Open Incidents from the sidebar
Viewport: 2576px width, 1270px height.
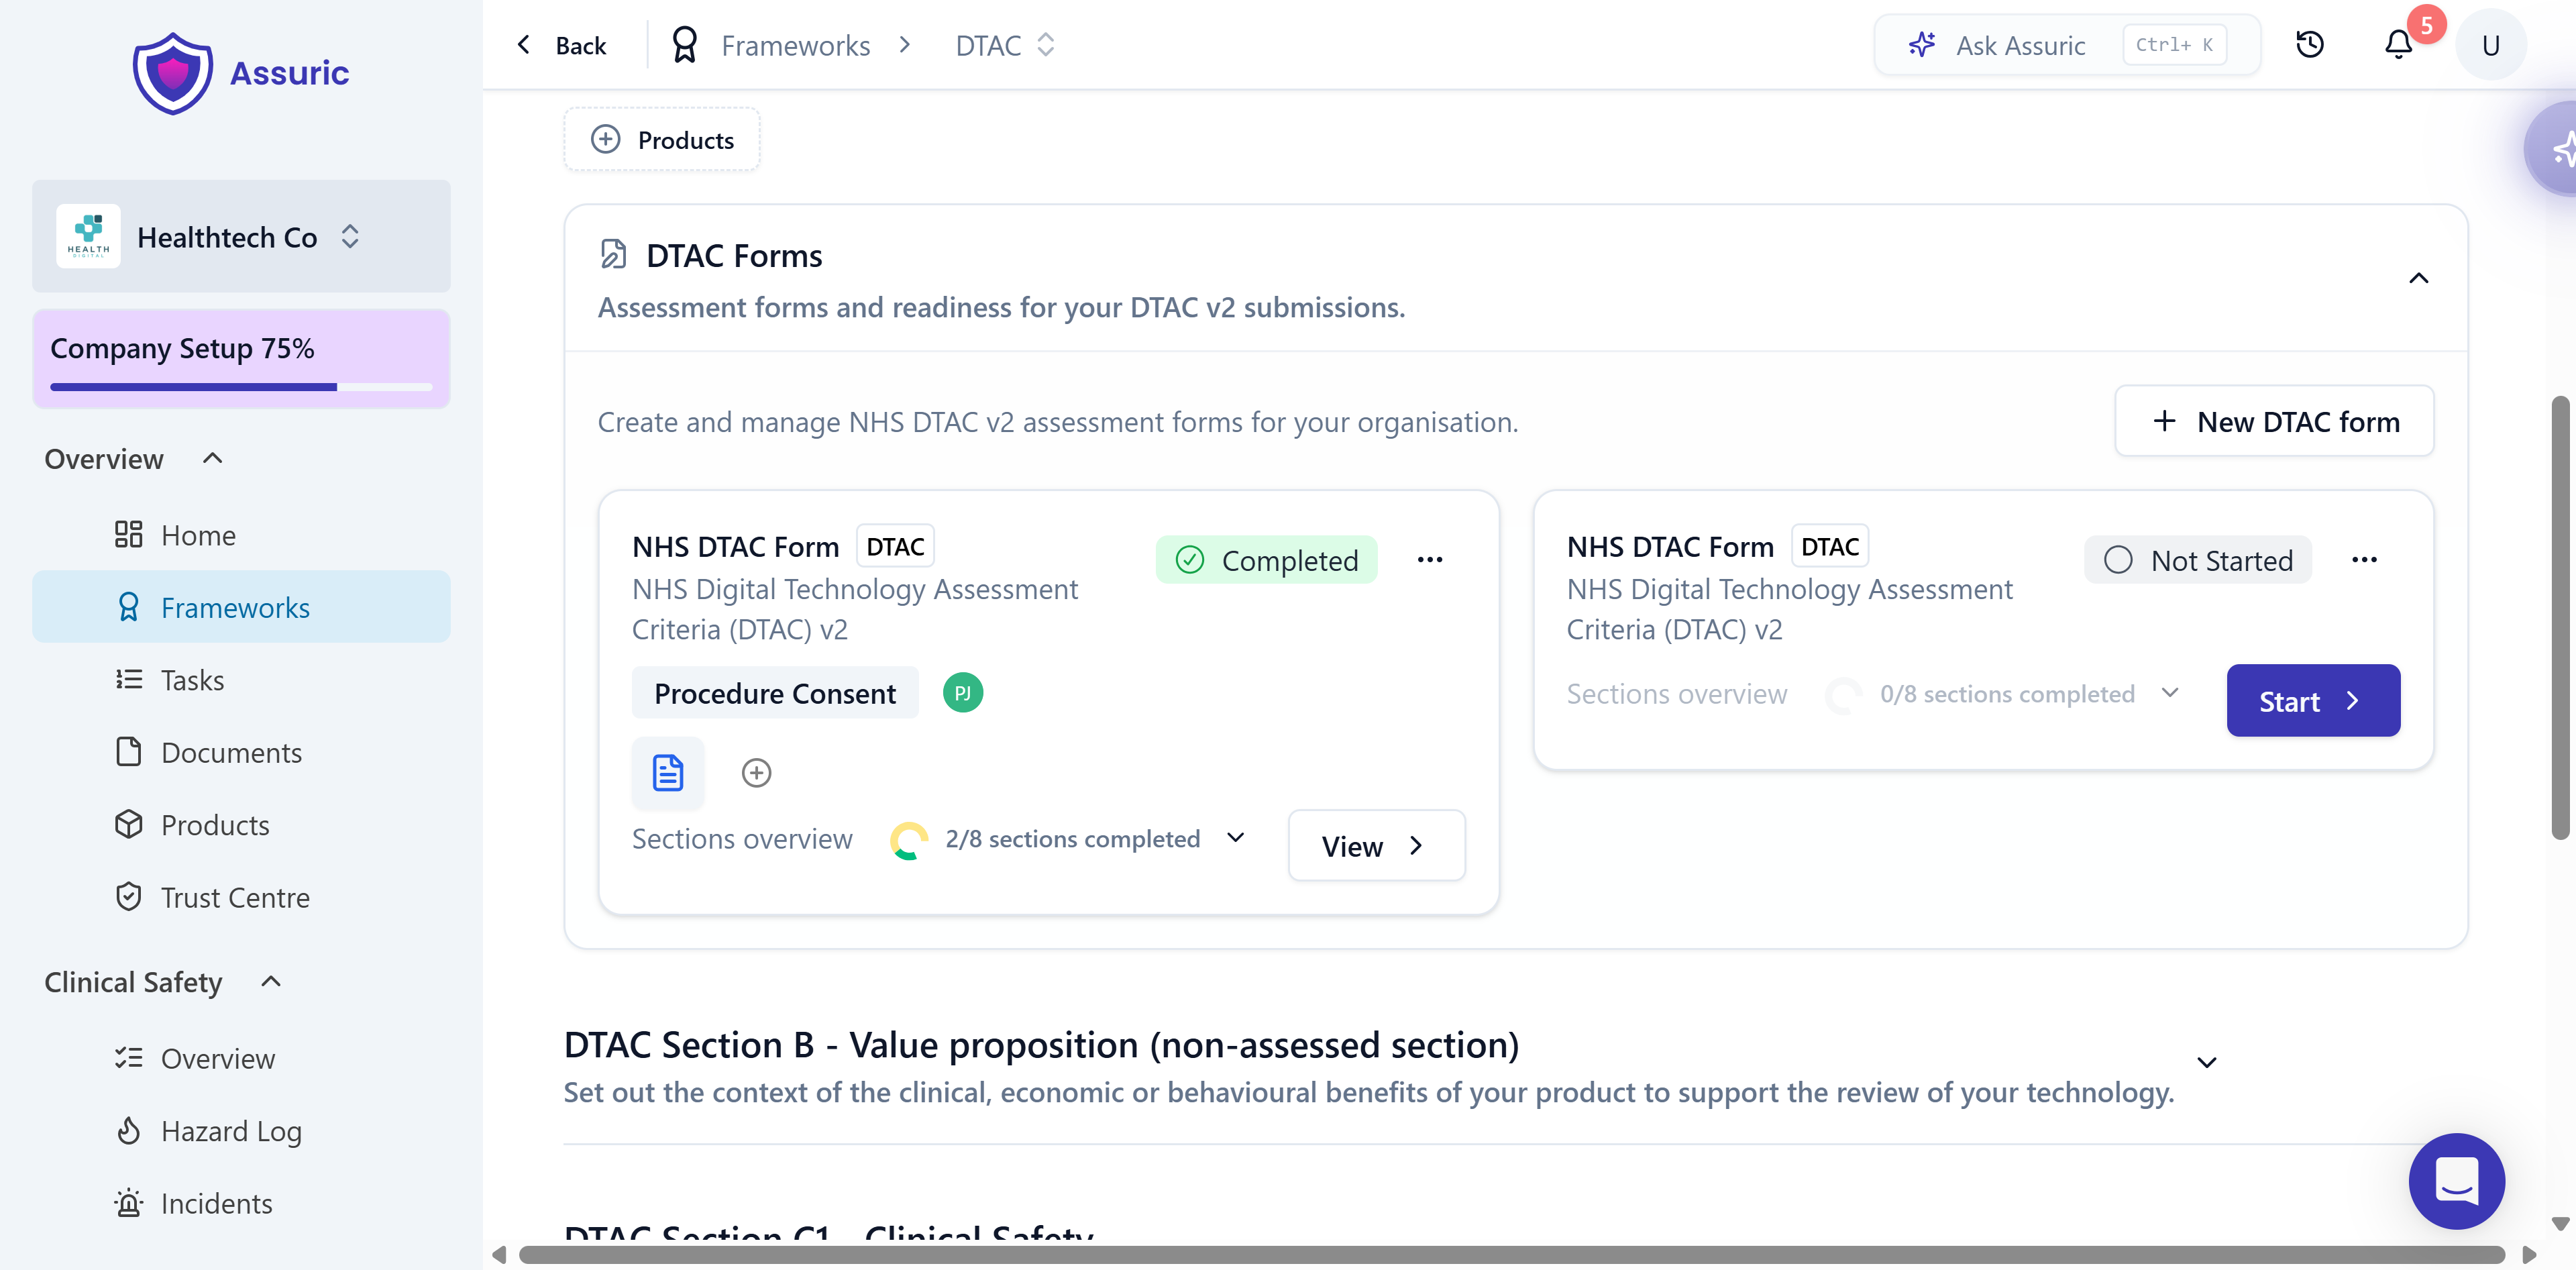pyautogui.click(x=241, y=1203)
